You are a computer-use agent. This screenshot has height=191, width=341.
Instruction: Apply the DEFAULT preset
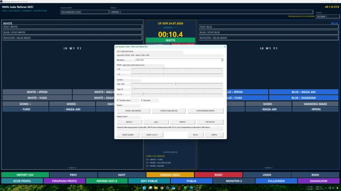click(129, 122)
